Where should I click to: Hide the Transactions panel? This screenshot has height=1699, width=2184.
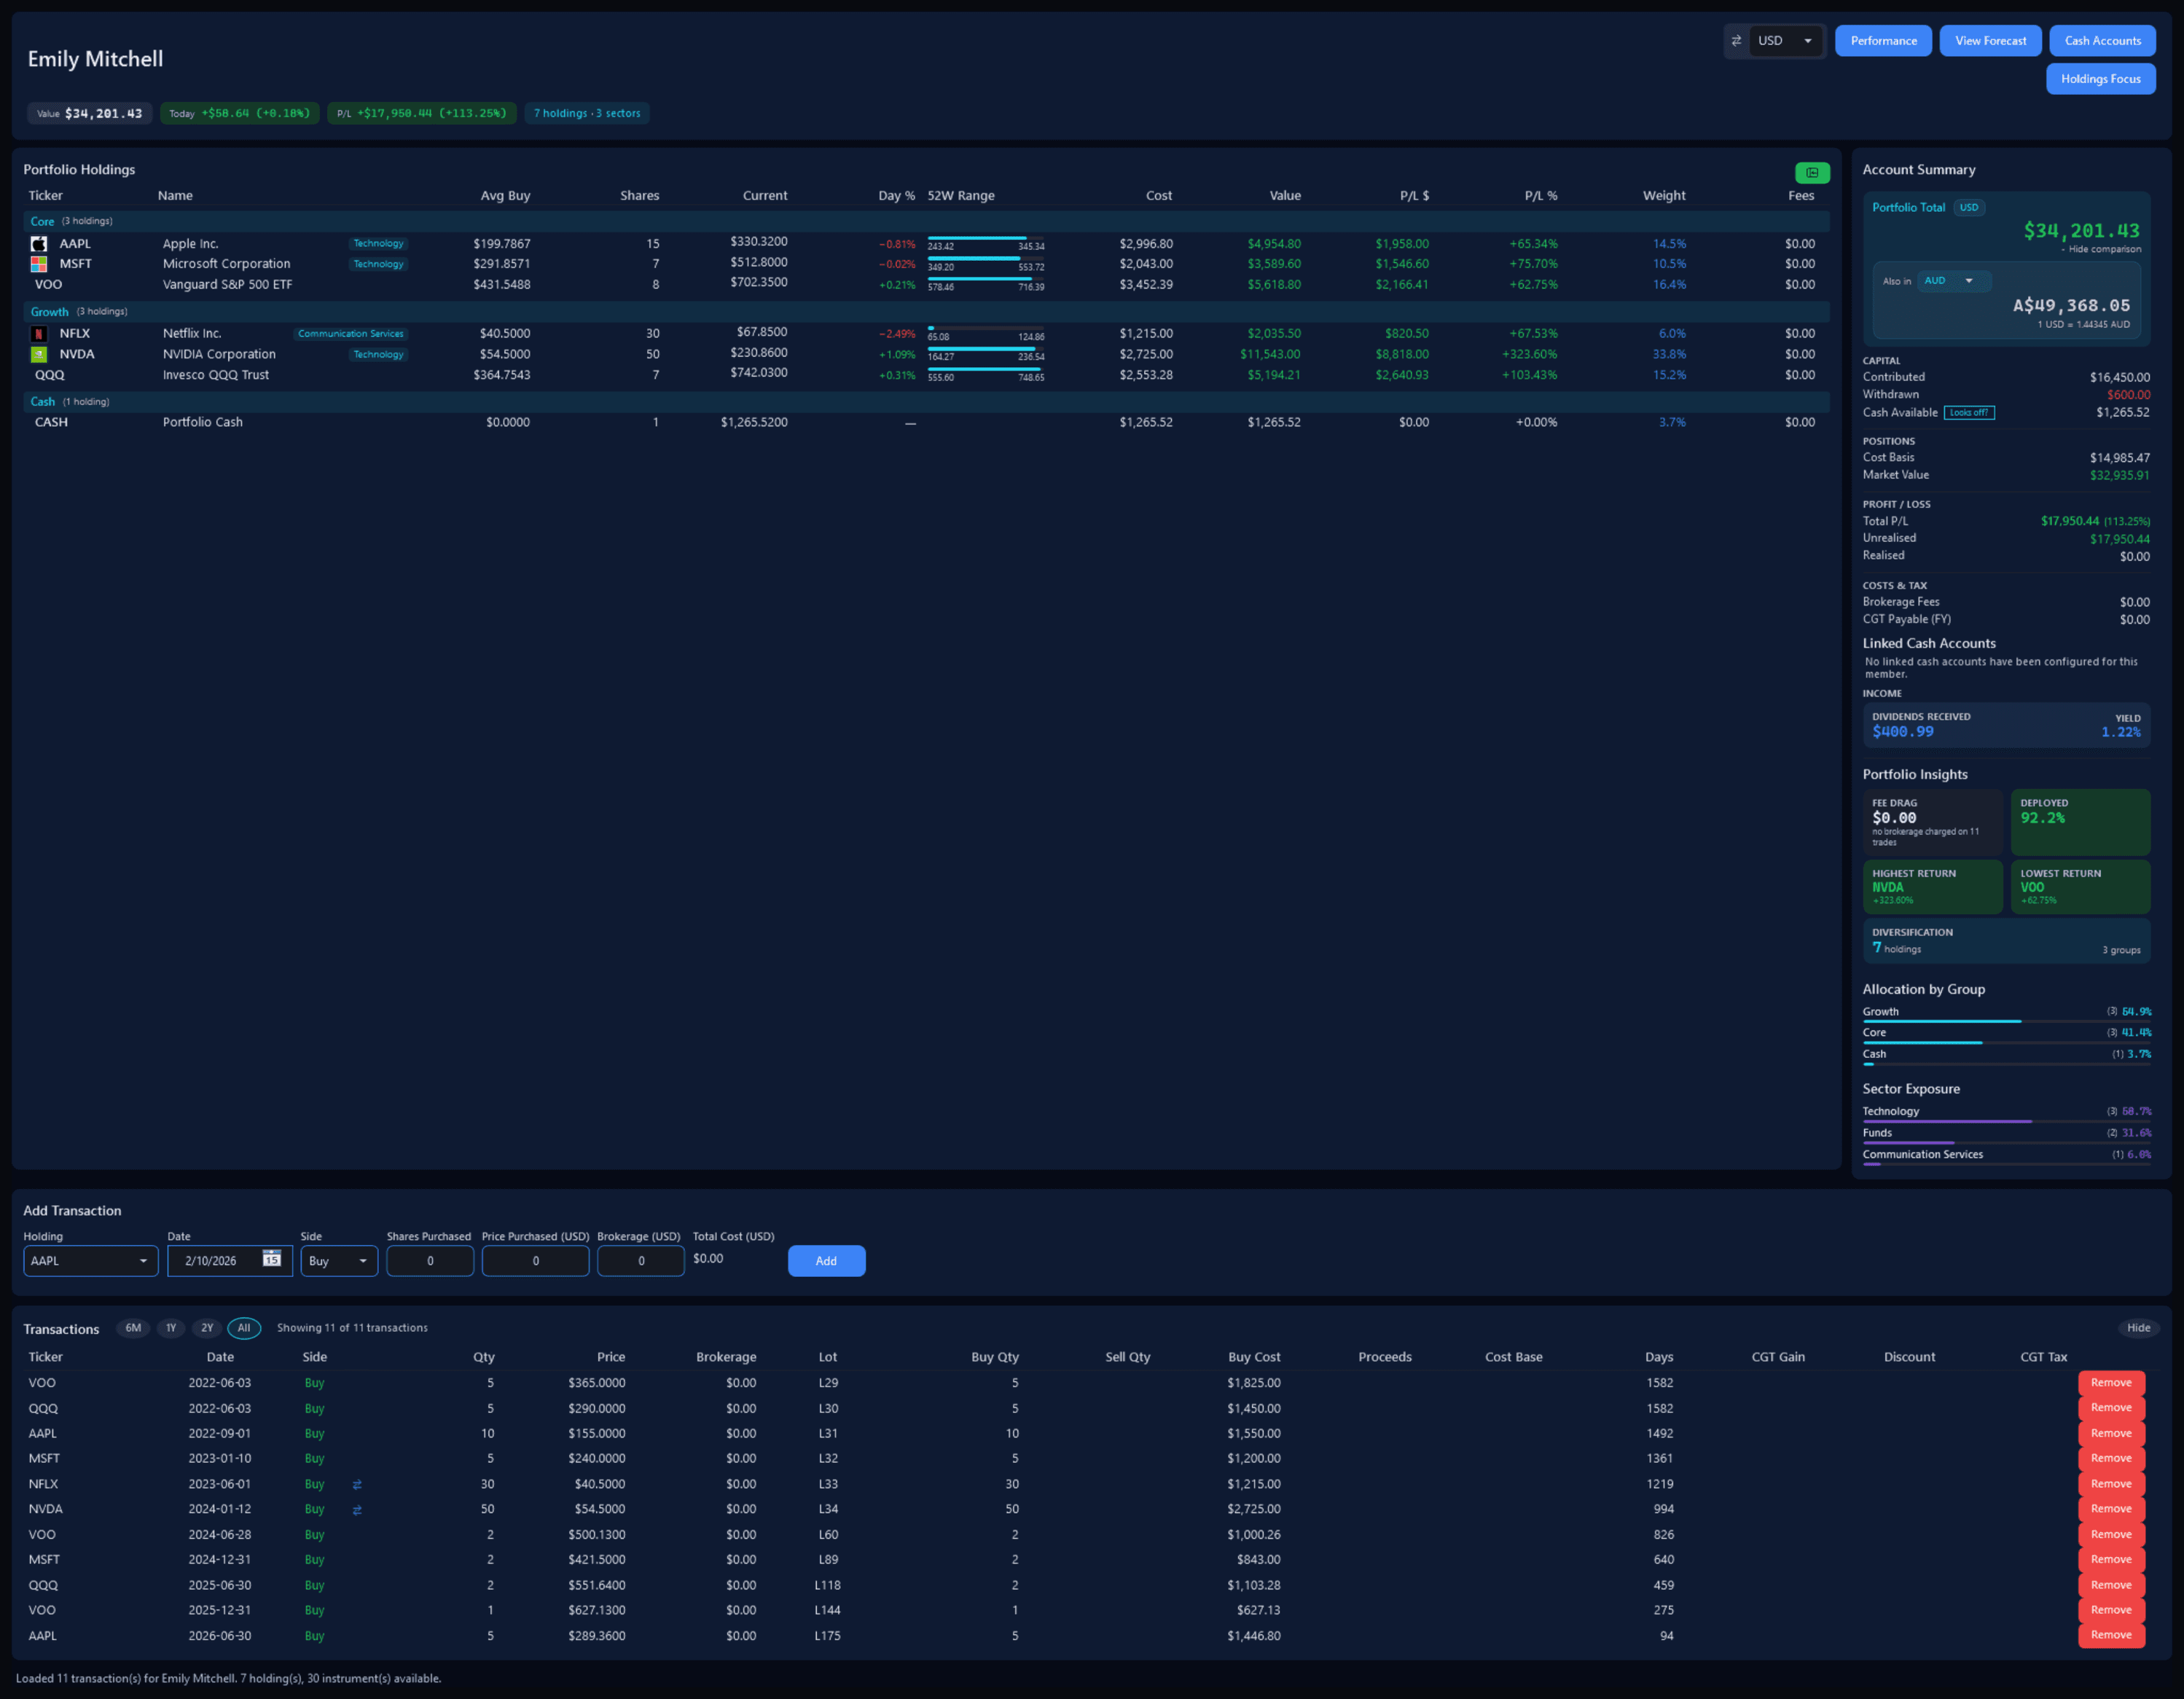[2139, 1328]
